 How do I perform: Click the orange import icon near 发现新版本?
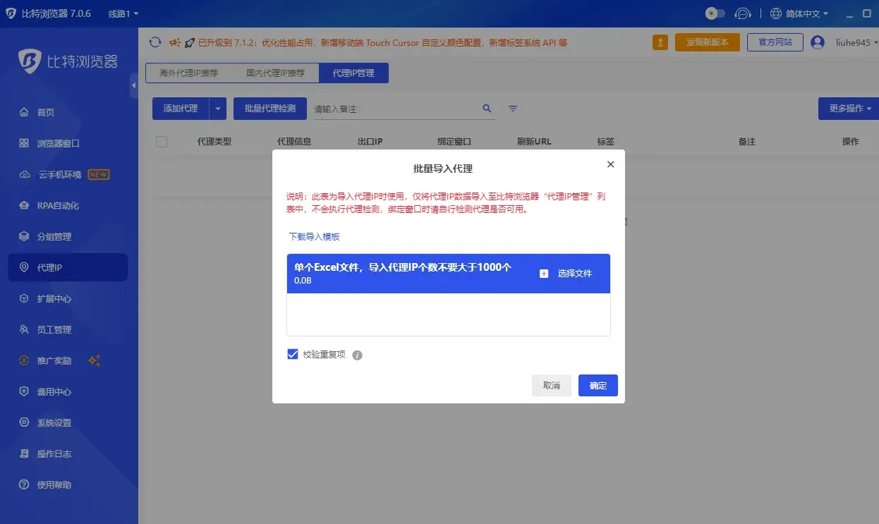click(x=660, y=42)
